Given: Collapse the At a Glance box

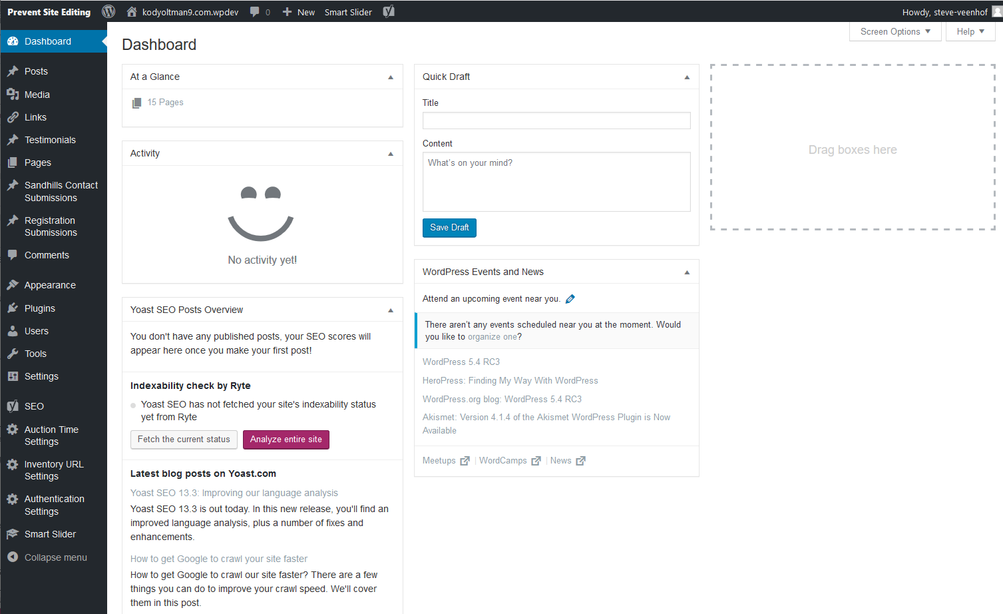Looking at the screenshot, I should [x=391, y=77].
